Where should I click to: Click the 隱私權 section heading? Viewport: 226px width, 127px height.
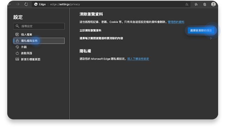click(85, 51)
